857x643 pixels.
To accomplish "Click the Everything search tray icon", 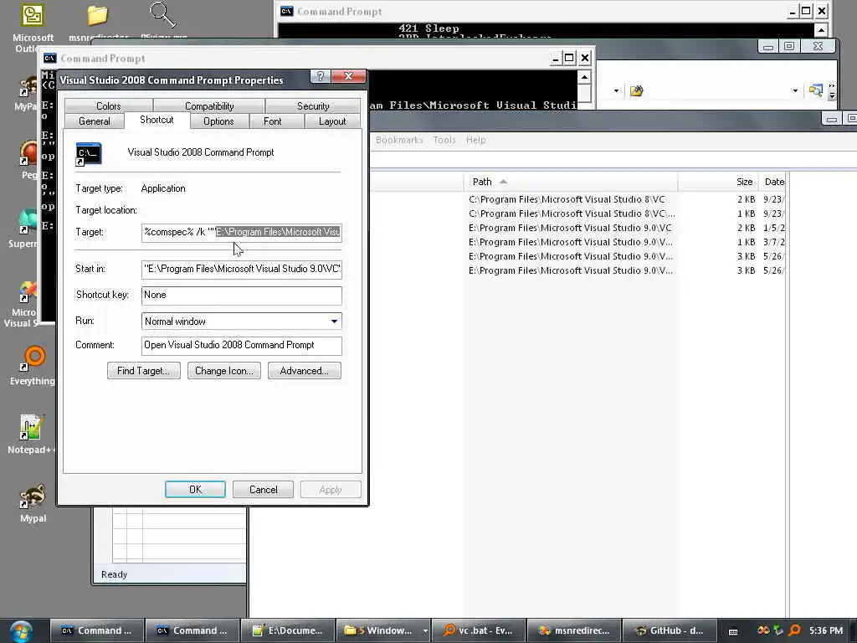I will pyautogui.click(x=795, y=630).
